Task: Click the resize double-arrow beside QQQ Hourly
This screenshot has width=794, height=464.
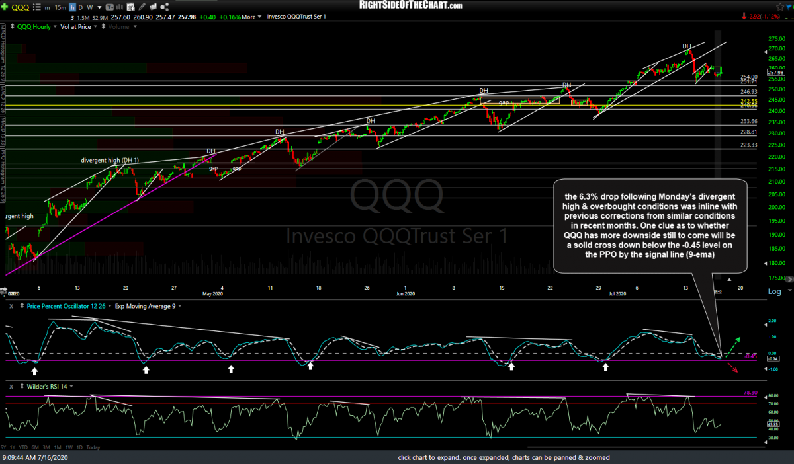Action: click(x=13, y=26)
